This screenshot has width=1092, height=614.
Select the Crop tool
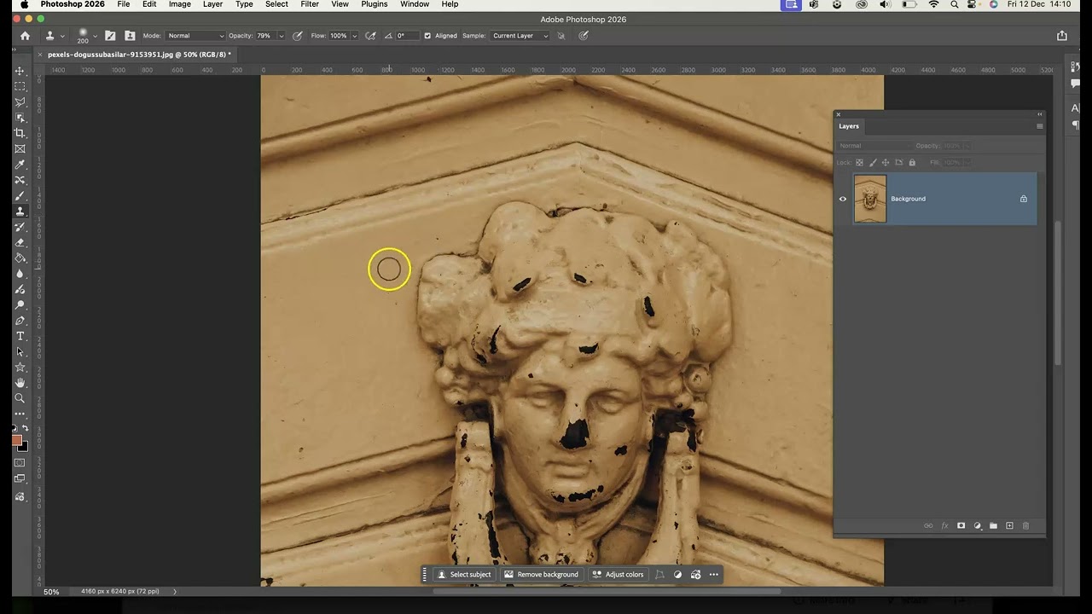(20, 133)
